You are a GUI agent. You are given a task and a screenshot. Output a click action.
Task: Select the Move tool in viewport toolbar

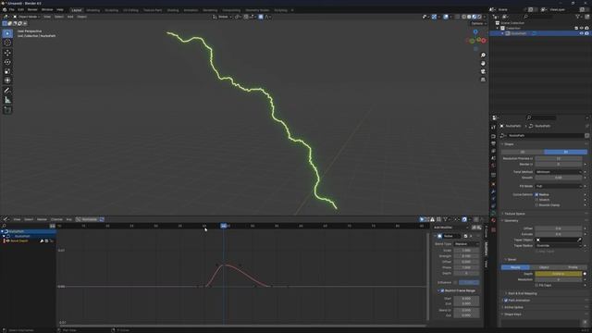[x=7, y=53]
